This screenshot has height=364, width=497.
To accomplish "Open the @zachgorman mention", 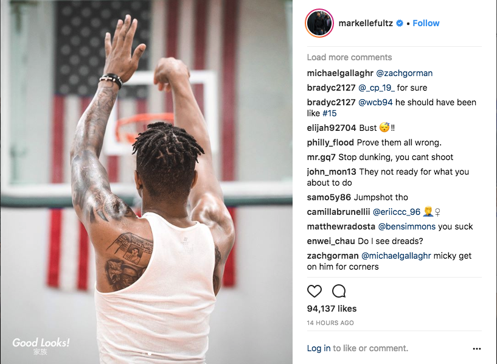I will pyautogui.click(x=404, y=73).
